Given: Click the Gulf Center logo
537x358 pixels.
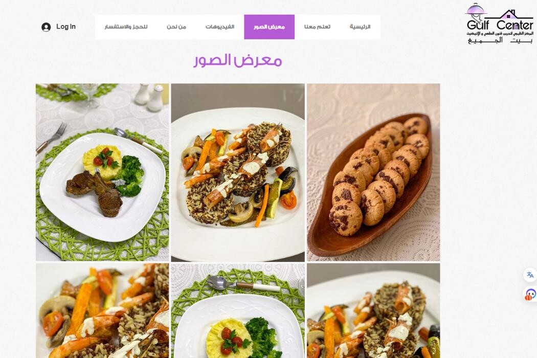Looking at the screenshot, I should [500, 23].
